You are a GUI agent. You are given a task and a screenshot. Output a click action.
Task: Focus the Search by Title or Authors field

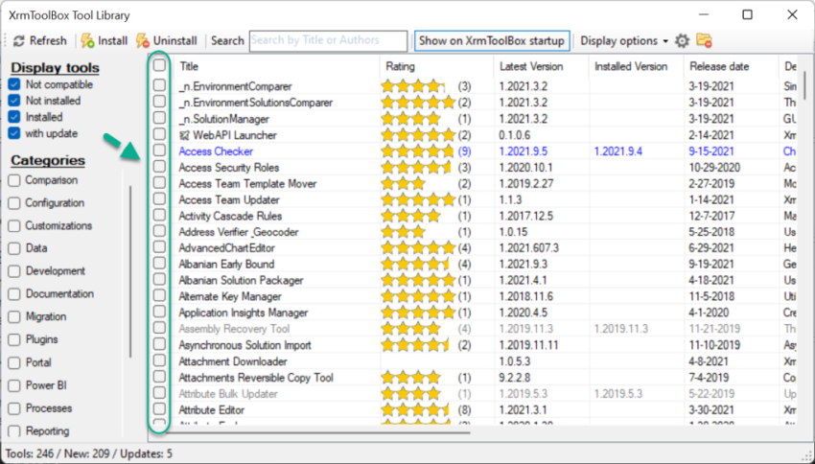[328, 40]
